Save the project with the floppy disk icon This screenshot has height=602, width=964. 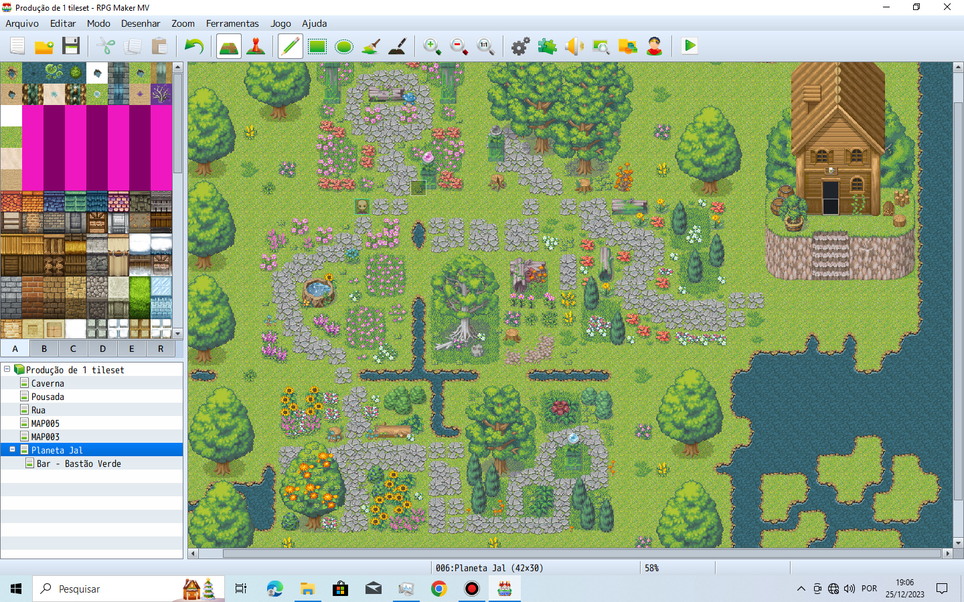tap(71, 46)
